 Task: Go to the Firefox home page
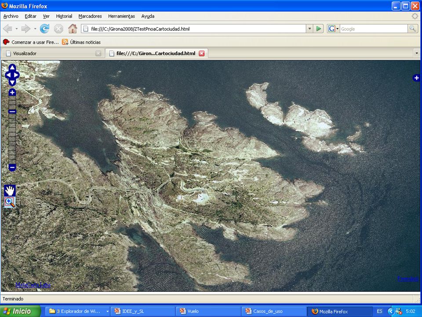click(x=73, y=29)
